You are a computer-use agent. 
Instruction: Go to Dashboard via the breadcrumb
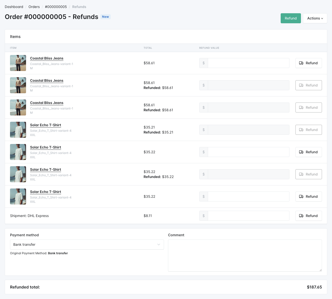pos(14,7)
